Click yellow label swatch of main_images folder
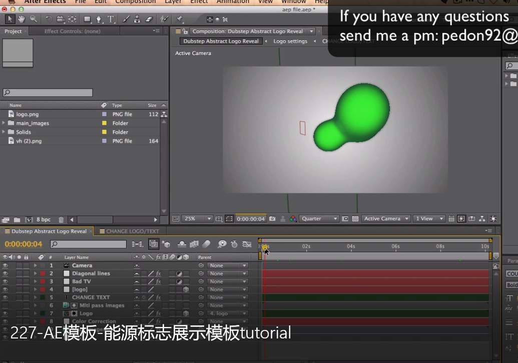The image size is (518, 363). point(105,123)
